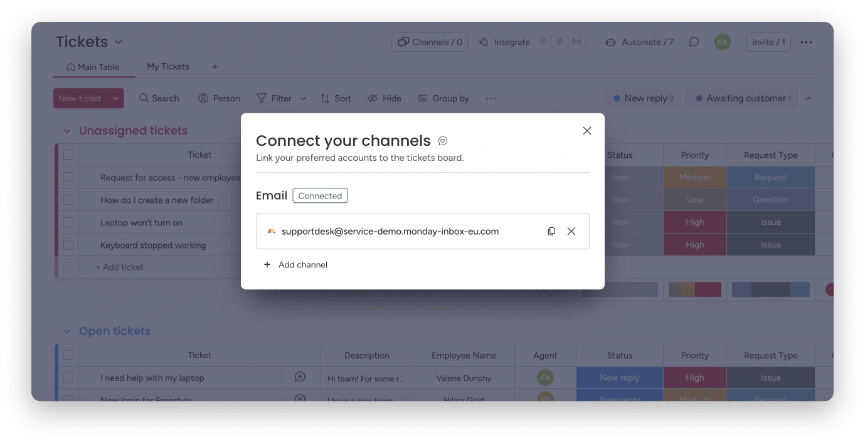The image size is (865, 442).
Task: Open the board three-dot options menu
Action: pyautogui.click(x=806, y=42)
